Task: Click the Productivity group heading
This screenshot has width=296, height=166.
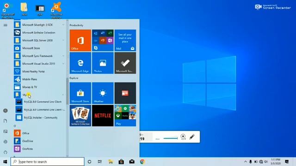Action: click(x=76, y=25)
